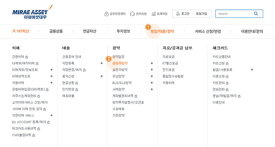Click the 회원가입 link
Screen dimensions: 275x147
point(201,14)
